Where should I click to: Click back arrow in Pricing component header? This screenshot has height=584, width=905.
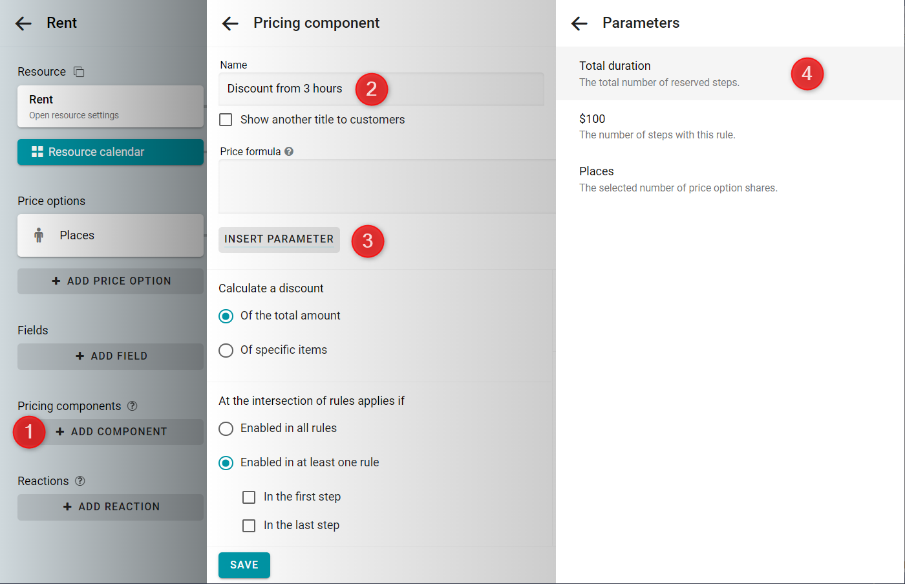coord(230,24)
